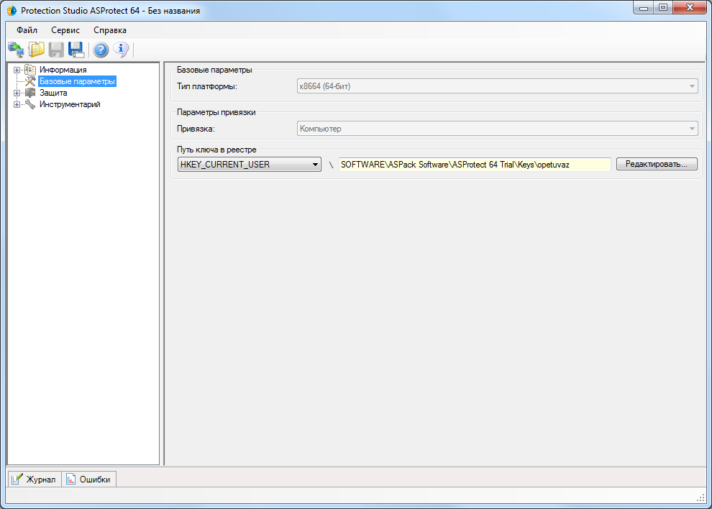Expand the Инструментарий tree node
712x509 pixels.
(17, 104)
